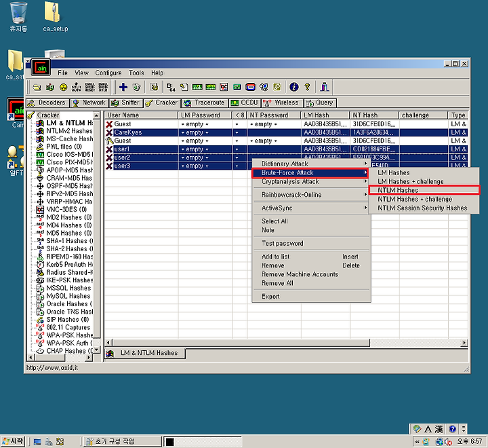Expand the Rainbowcrack-Online submenu
This screenshot has width=488, height=448.
(x=311, y=195)
